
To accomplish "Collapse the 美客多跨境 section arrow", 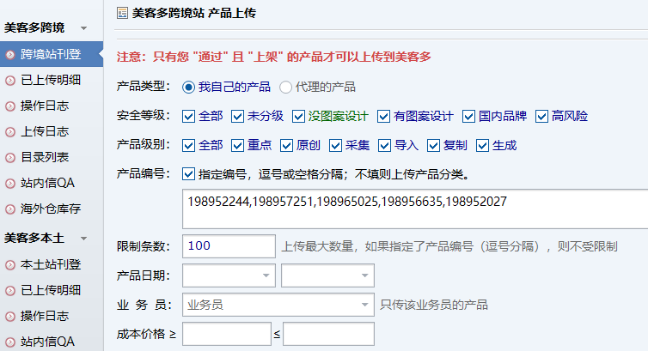I will pyautogui.click(x=84, y=28).
